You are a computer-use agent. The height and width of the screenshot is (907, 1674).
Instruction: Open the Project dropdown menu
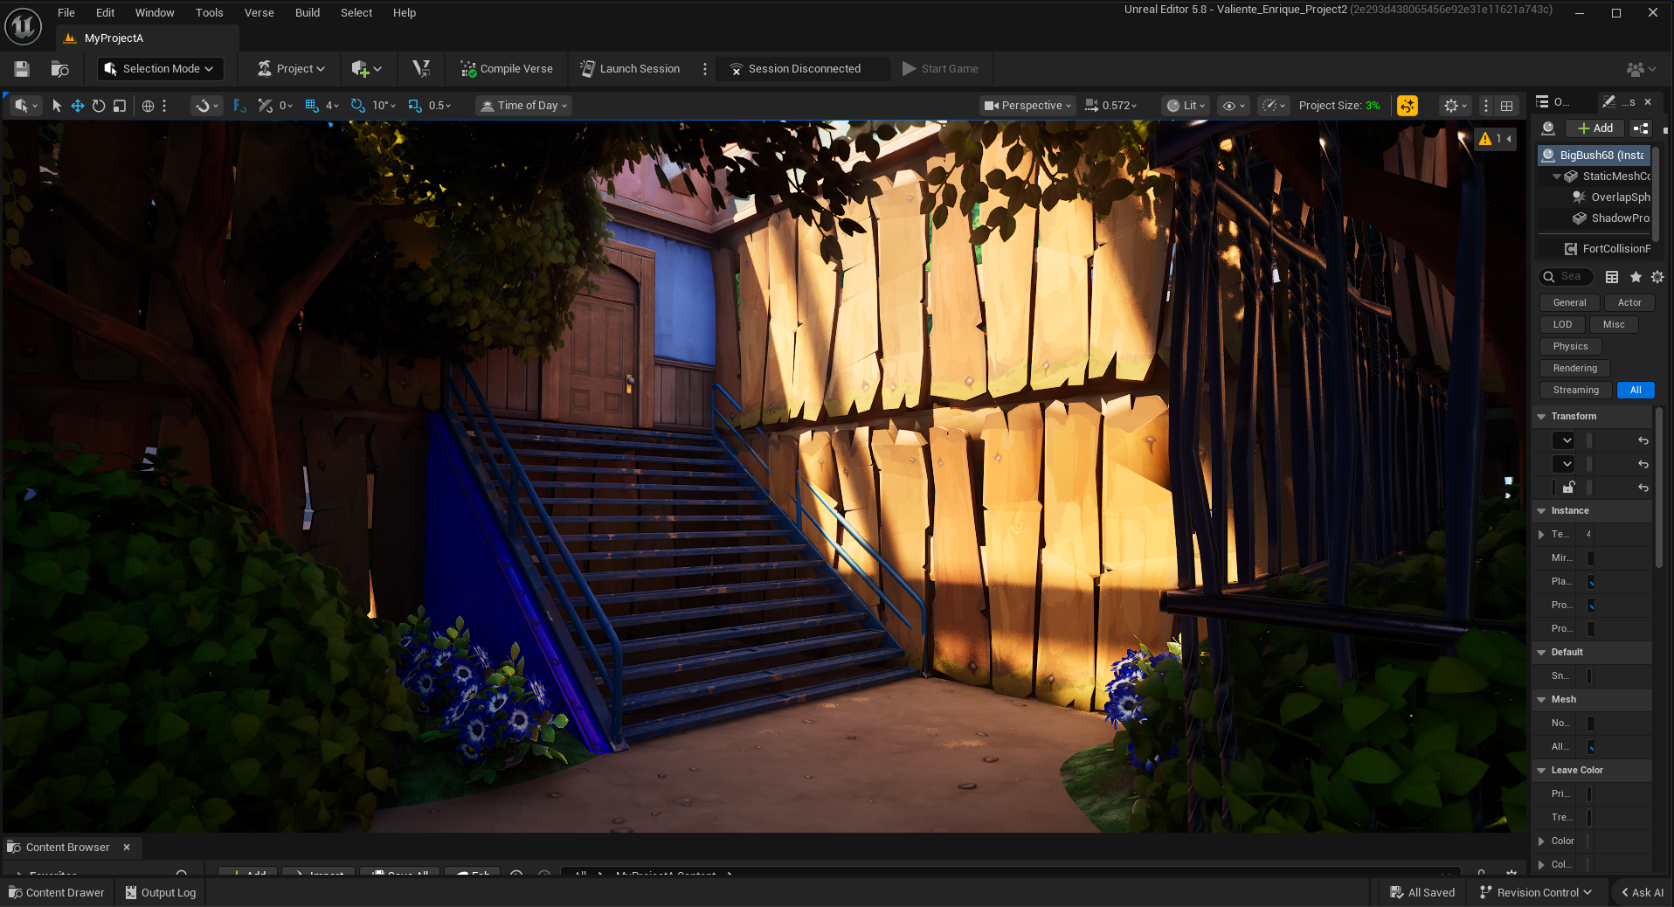pyautogui.click(x=292, y=69)
